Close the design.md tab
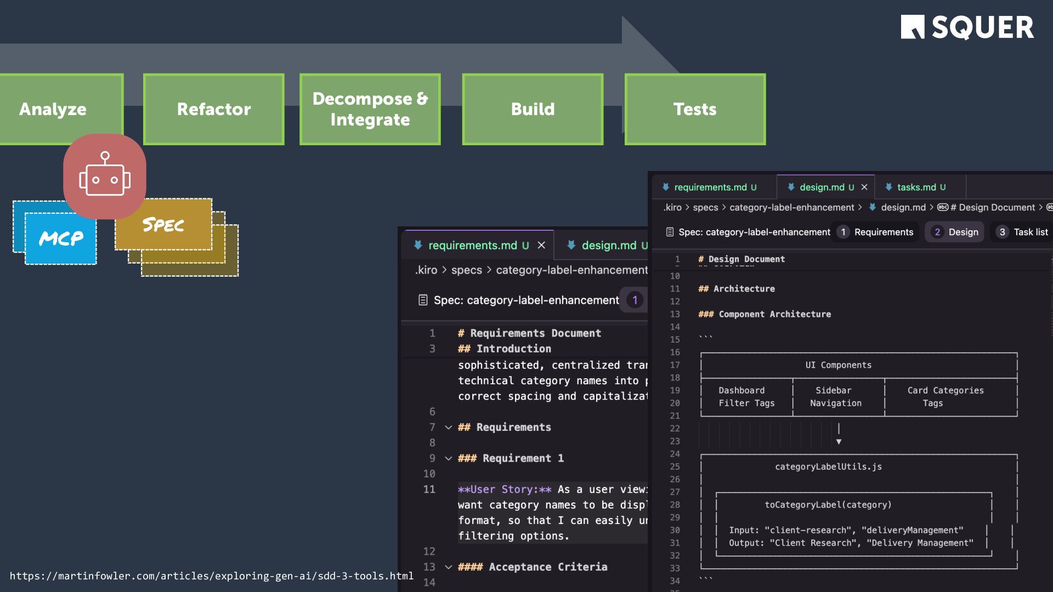Screen dimensions: 1053x592 tap(864, 187)
